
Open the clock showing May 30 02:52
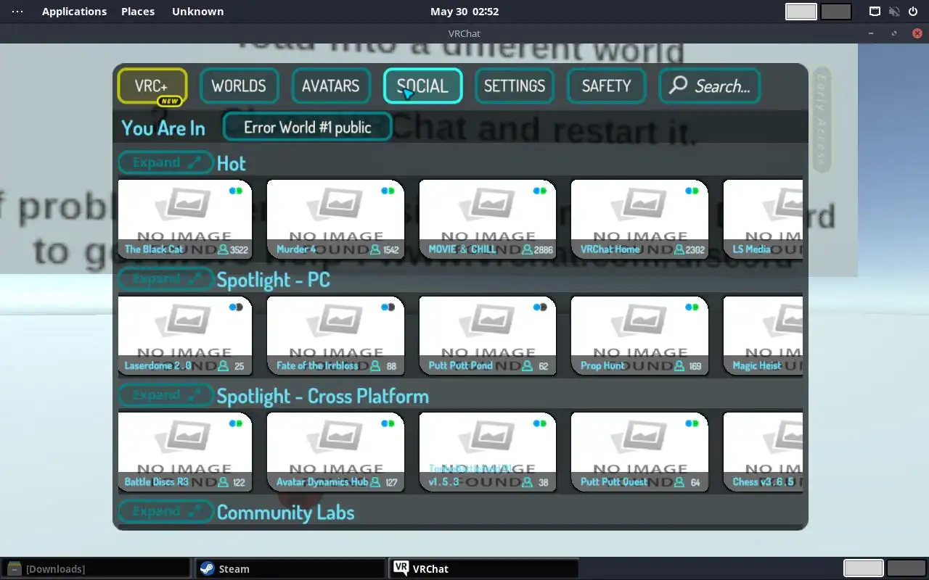(464, 11)
